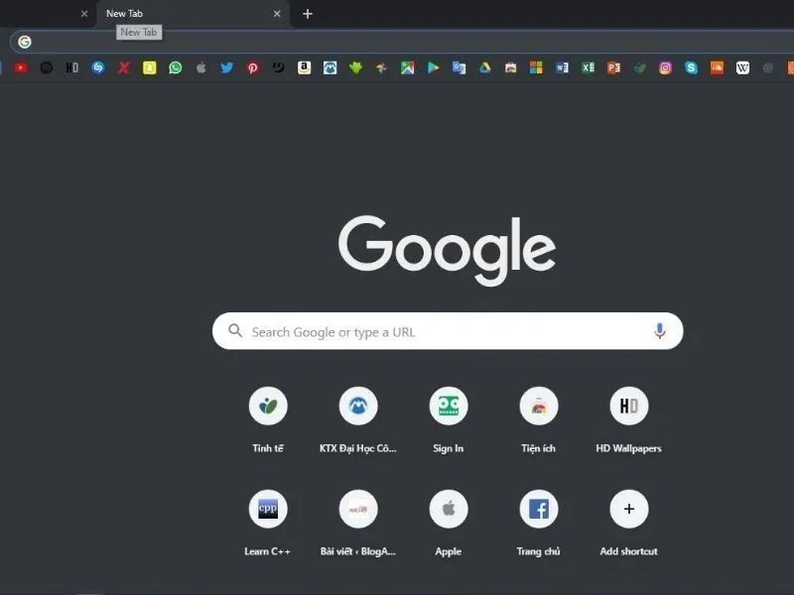Screen dimensions: 794x595
Task: Open the Twitter bookmark
Action: click(227, 67)
